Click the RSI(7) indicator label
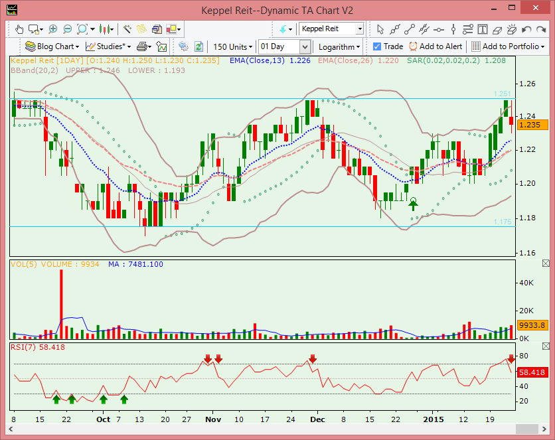The height and width of the screenshot is (440, 555). pos(23,347)
